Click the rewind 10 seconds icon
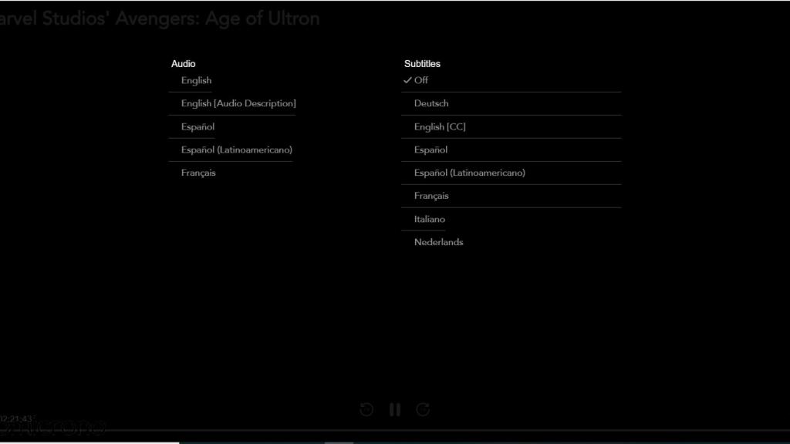The height and width of the screenshot is (444, 790). tap(366, 409)
